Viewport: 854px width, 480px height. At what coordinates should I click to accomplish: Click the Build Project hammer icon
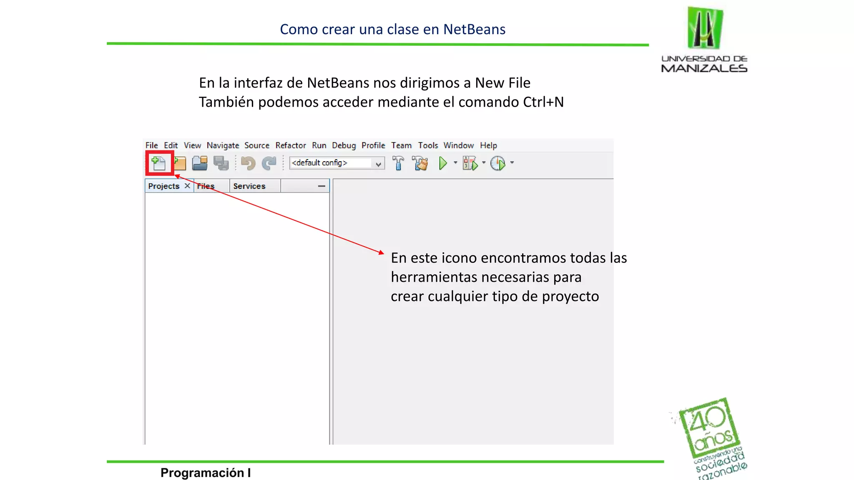click(398, 163)
